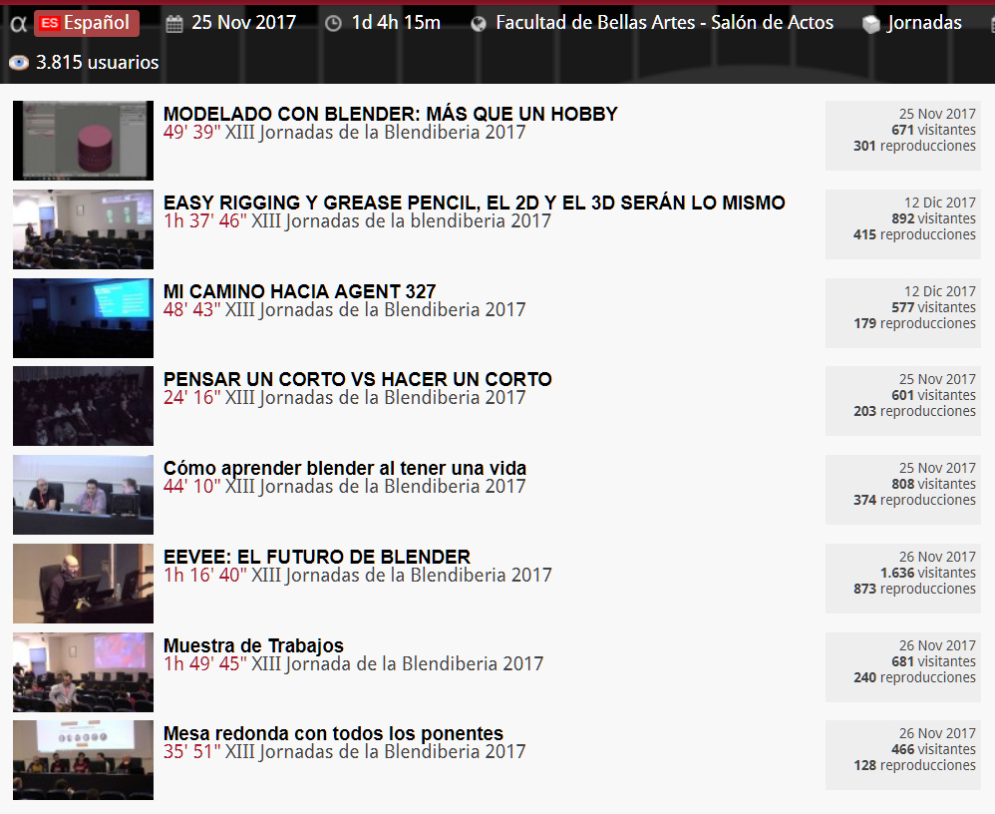The height and width of the screenshot is (814, 995).
Task: Open thumbnail of Mi Camino Hacia Agent 327
Action: point(83,318)
